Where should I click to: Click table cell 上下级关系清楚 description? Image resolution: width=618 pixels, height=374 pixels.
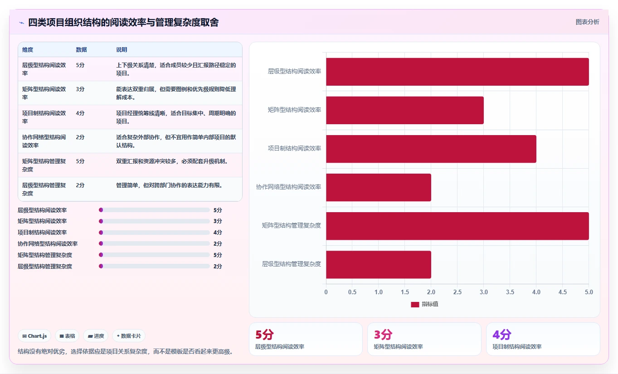[176, 69]
